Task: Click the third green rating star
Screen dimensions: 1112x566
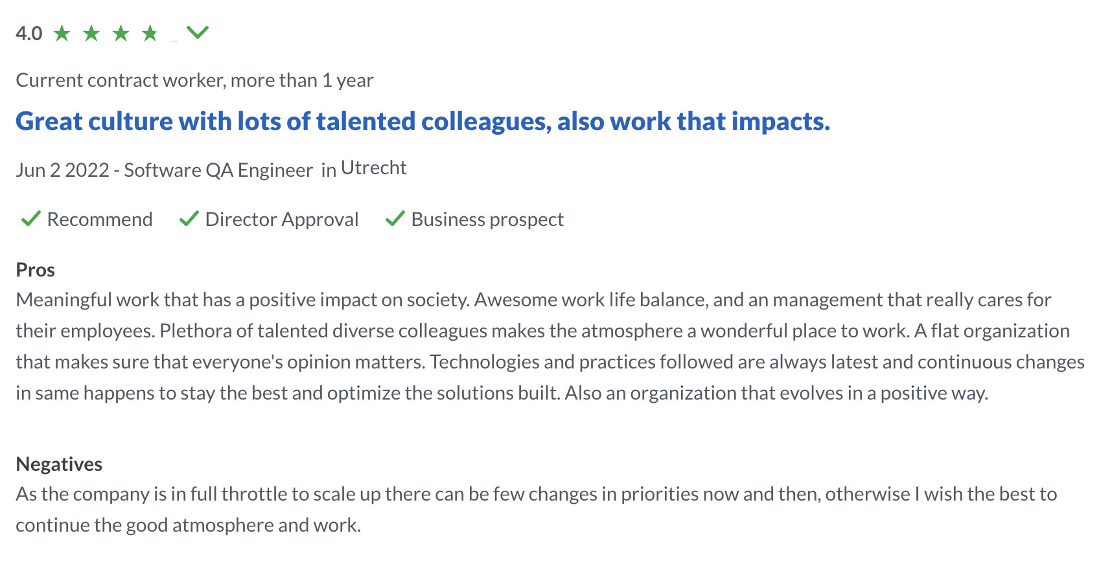Action: click(121, 33)
